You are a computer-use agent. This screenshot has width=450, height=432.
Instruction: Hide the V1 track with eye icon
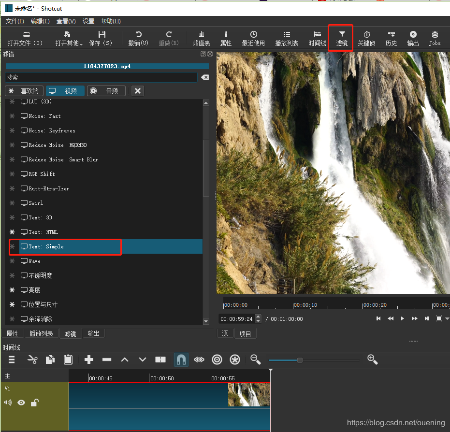coord(21,403)
